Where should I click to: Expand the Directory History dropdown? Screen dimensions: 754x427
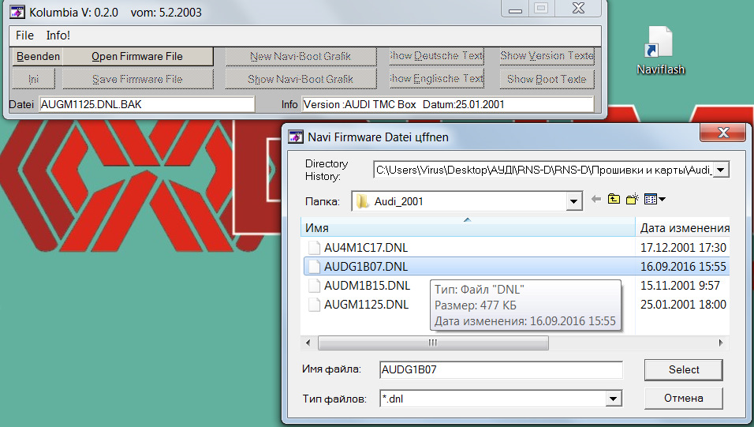click(720, 170)
